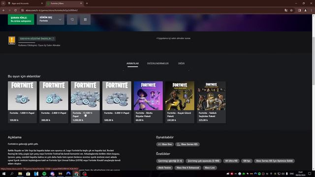Open the notification center icon
This screenshot has height=177, width=315.
click(310, 174)
